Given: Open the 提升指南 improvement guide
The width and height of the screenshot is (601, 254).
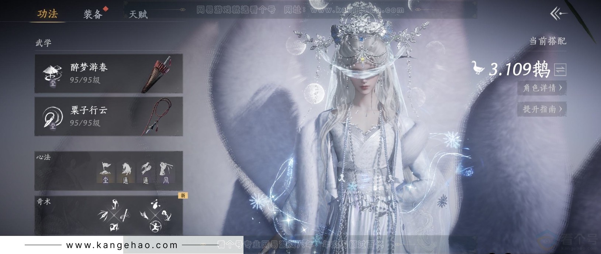Looking at the screenshot, I should (x=542, y=109).
